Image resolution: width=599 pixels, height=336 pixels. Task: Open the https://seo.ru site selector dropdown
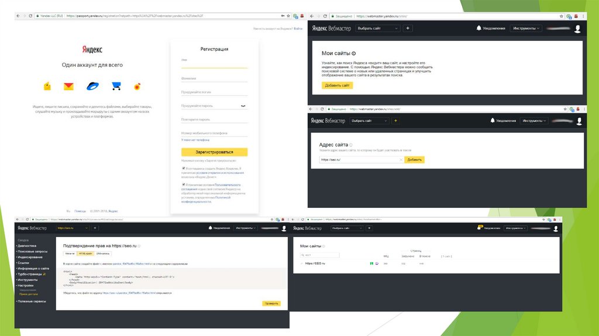(72, 228)
